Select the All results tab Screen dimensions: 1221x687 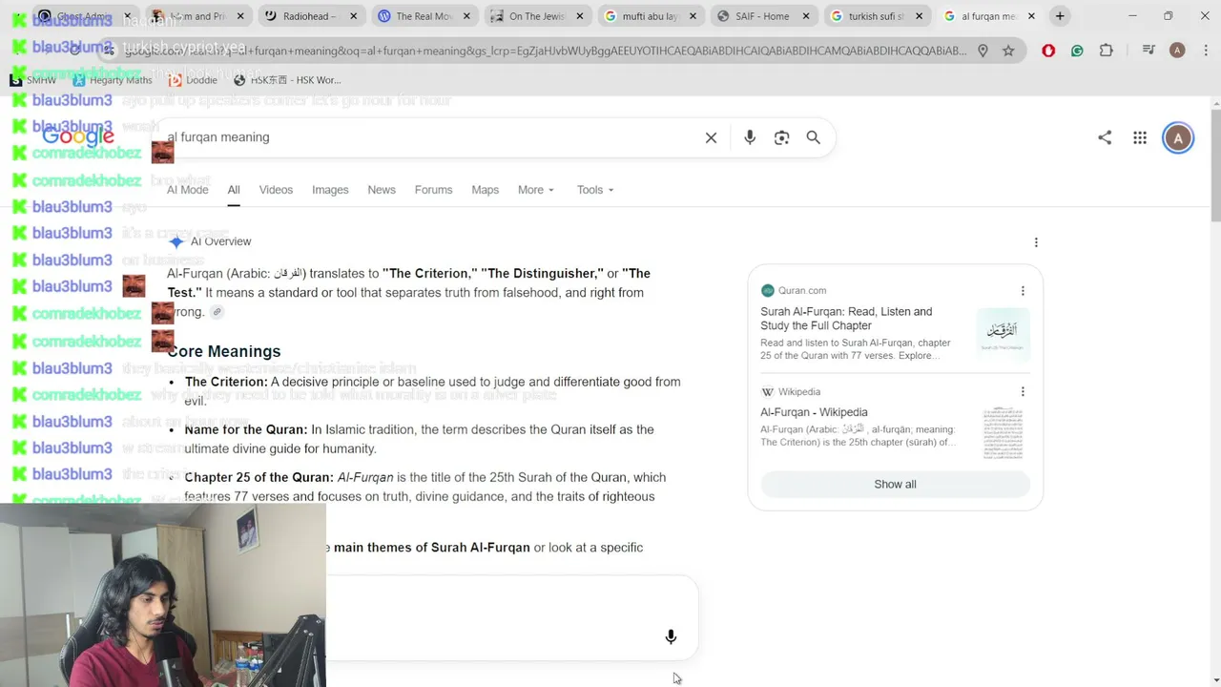pyautogui.click(x=234, y=190)
